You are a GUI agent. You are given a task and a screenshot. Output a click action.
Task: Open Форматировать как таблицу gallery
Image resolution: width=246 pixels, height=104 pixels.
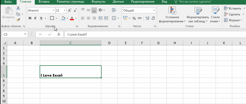pyautogui.click(x=198, y=15)
